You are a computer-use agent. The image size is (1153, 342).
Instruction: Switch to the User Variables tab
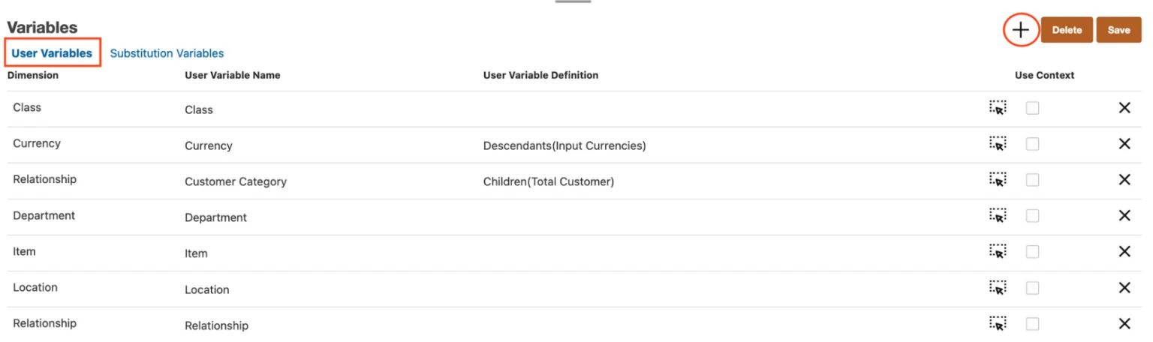[x=52, y=53]
